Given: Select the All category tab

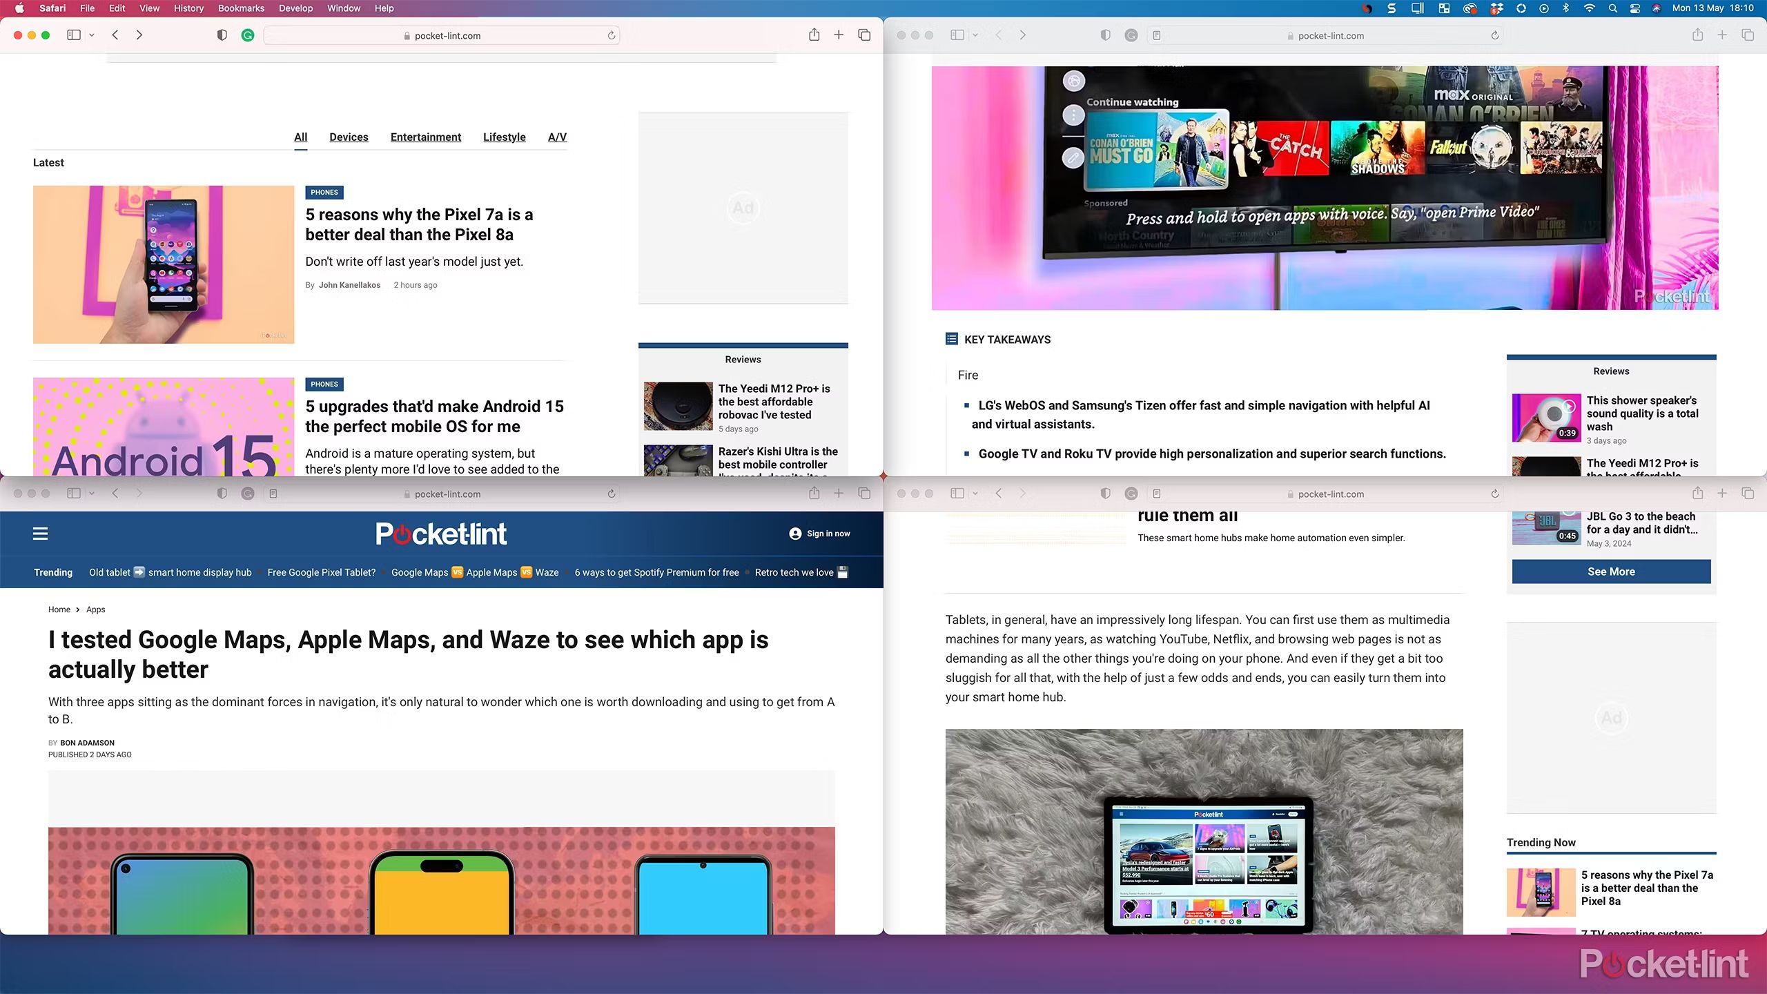Looking at the screenshot, I should (x=300, y=137).
